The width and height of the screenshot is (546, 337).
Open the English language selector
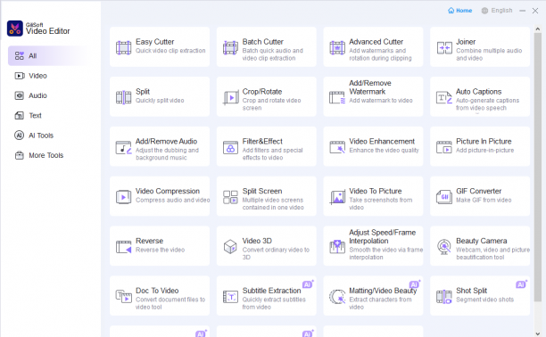(x=497, y=11)
